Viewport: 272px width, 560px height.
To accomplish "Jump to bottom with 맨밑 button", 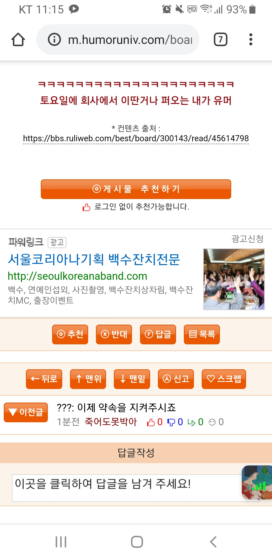I will click(132, 379).
